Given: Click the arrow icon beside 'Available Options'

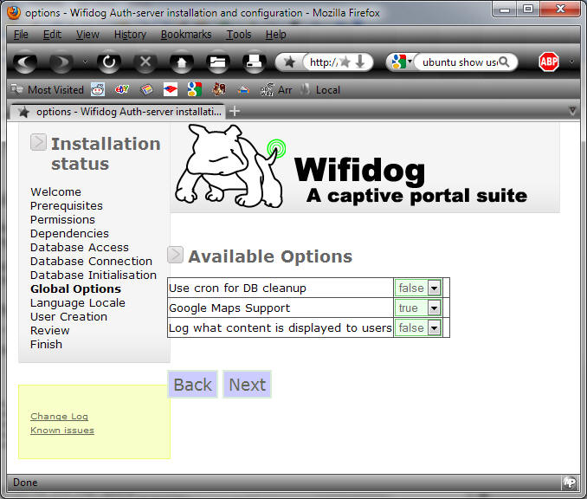Looking at the screenshot, I should [175, 255].
